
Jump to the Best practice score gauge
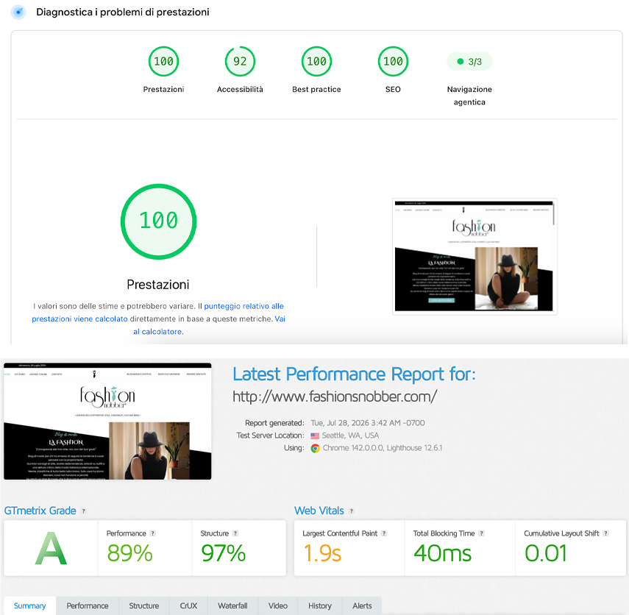[x=316, y=61]
